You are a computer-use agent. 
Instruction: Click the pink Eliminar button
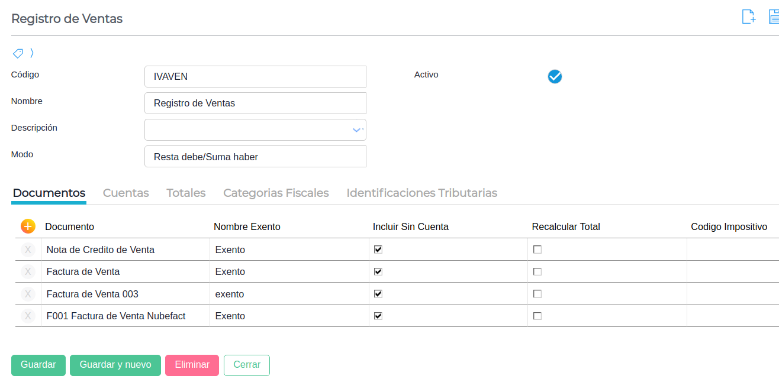click(x=192, y=365)
